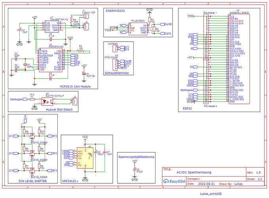The width and height of the screenshot is (269, 198).
Task: Select the LV3 net port in level shifter
Action: tap(14, 153)
